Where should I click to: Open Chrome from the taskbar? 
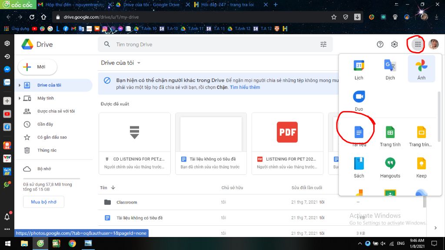point(72,243)
